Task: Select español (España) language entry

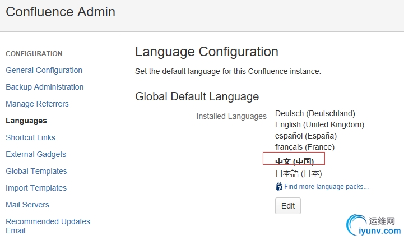Action: [306, 136]
